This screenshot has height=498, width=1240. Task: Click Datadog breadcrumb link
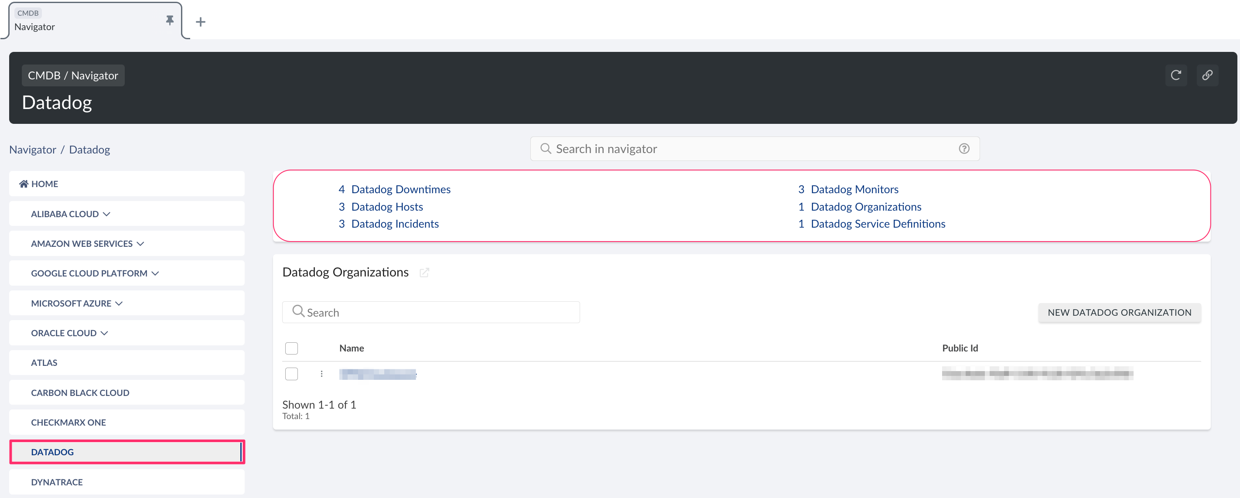(89, 150)
